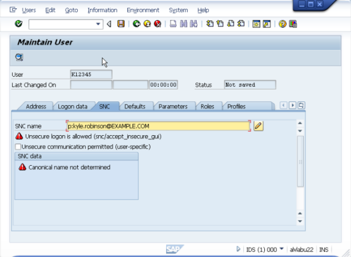This screenshot has height=257, width=351.
Task: Collapse command field with left triangle
Action: tap(109, 24)
